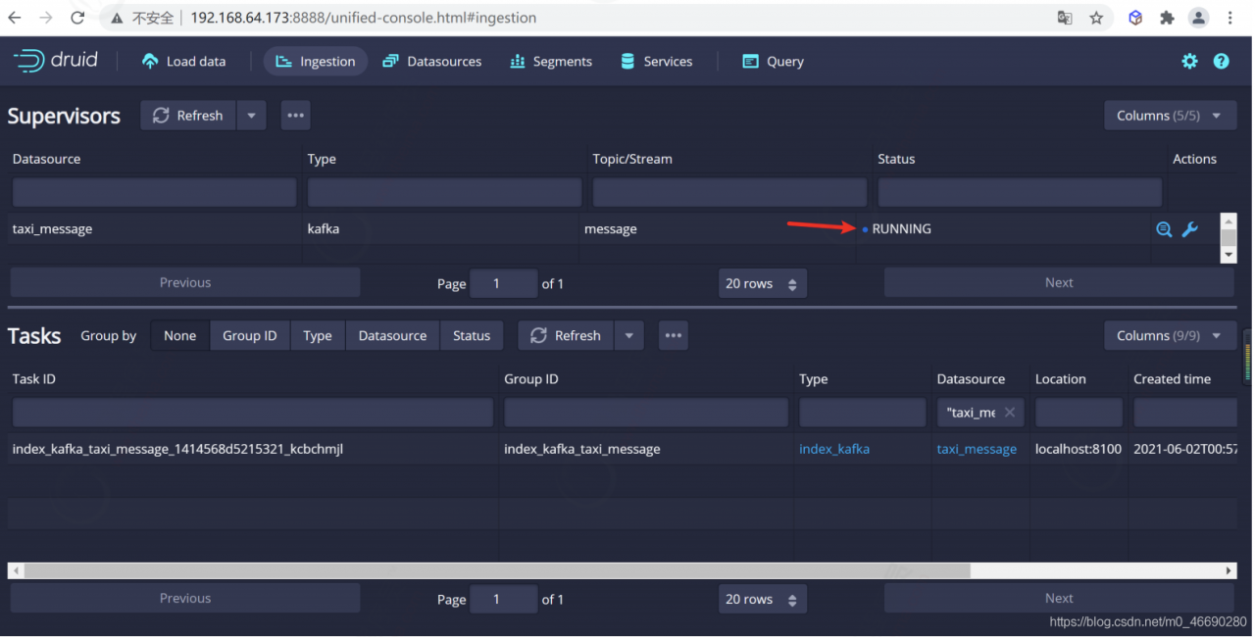Expand the Supervisors refresh interval dropdown

pyautogui.click(x=251, y=116)
